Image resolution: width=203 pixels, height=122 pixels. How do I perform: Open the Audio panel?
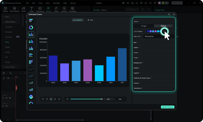(24, 9)
